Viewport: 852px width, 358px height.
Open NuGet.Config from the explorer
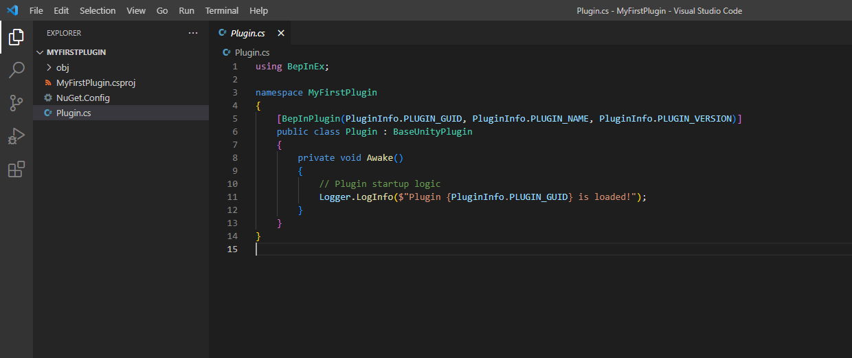click(x=121, y=98)
